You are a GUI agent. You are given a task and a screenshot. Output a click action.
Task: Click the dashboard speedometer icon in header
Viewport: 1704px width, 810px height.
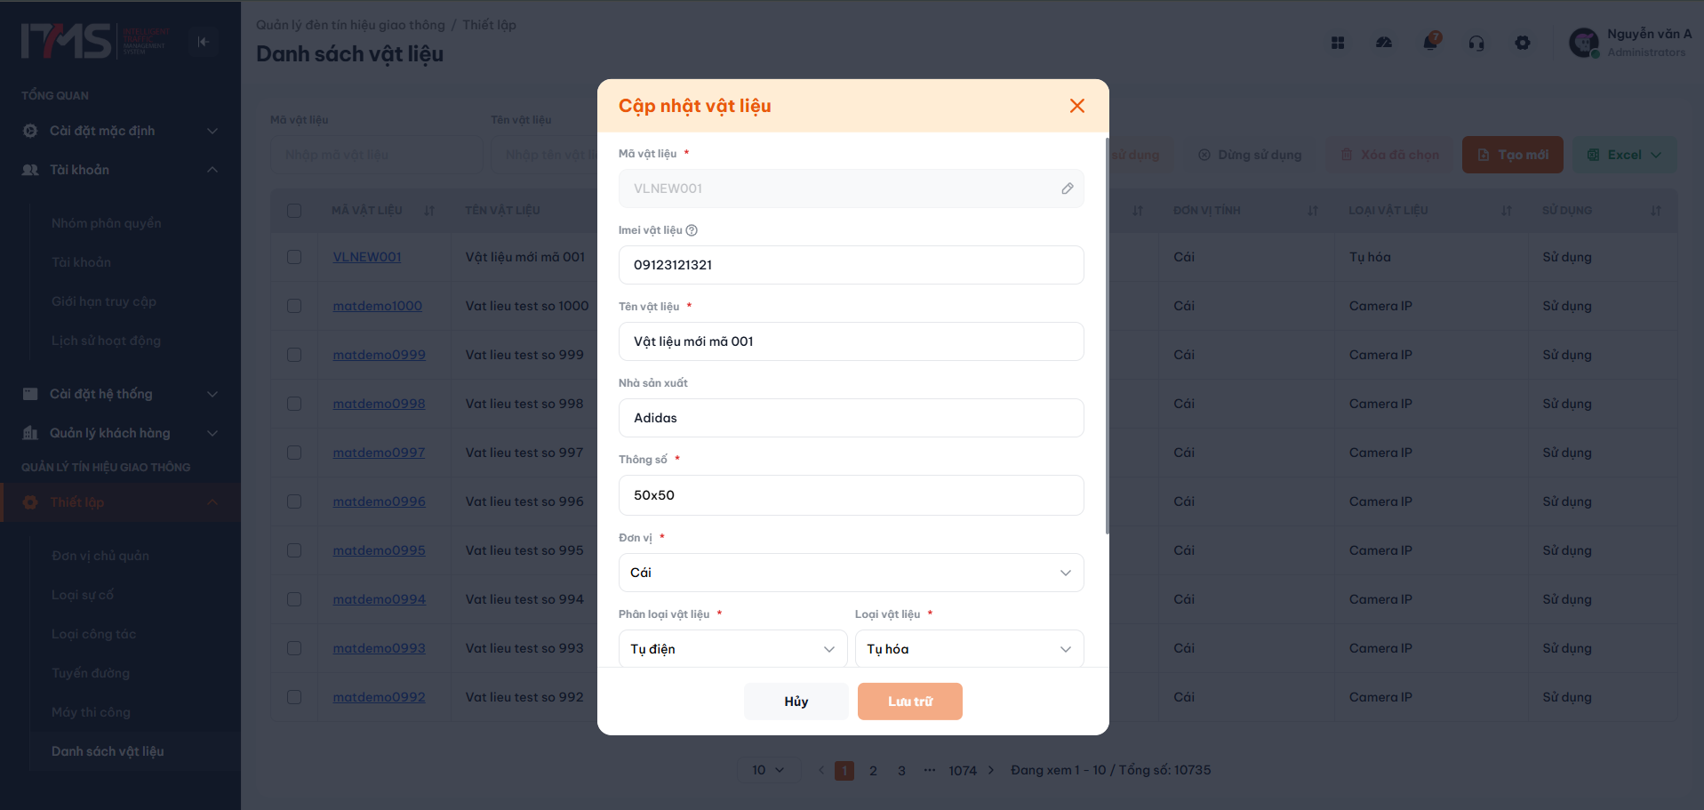point(1384,43)
